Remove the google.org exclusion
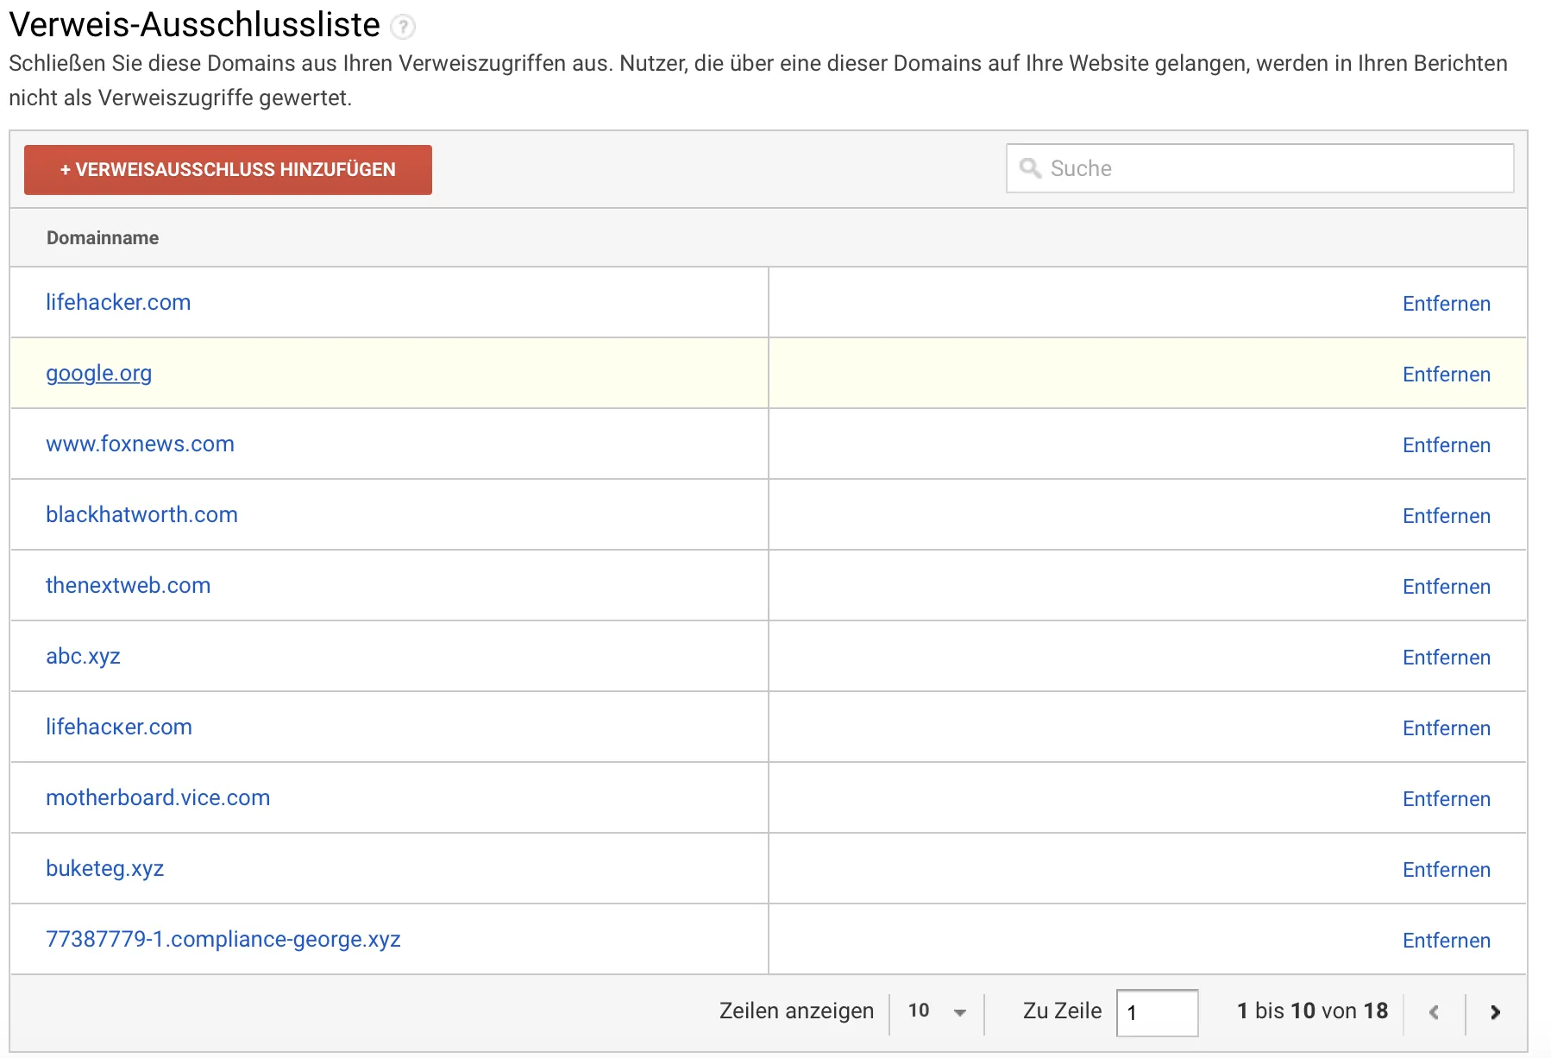1551x1058 pixels. click(1446, 375)
